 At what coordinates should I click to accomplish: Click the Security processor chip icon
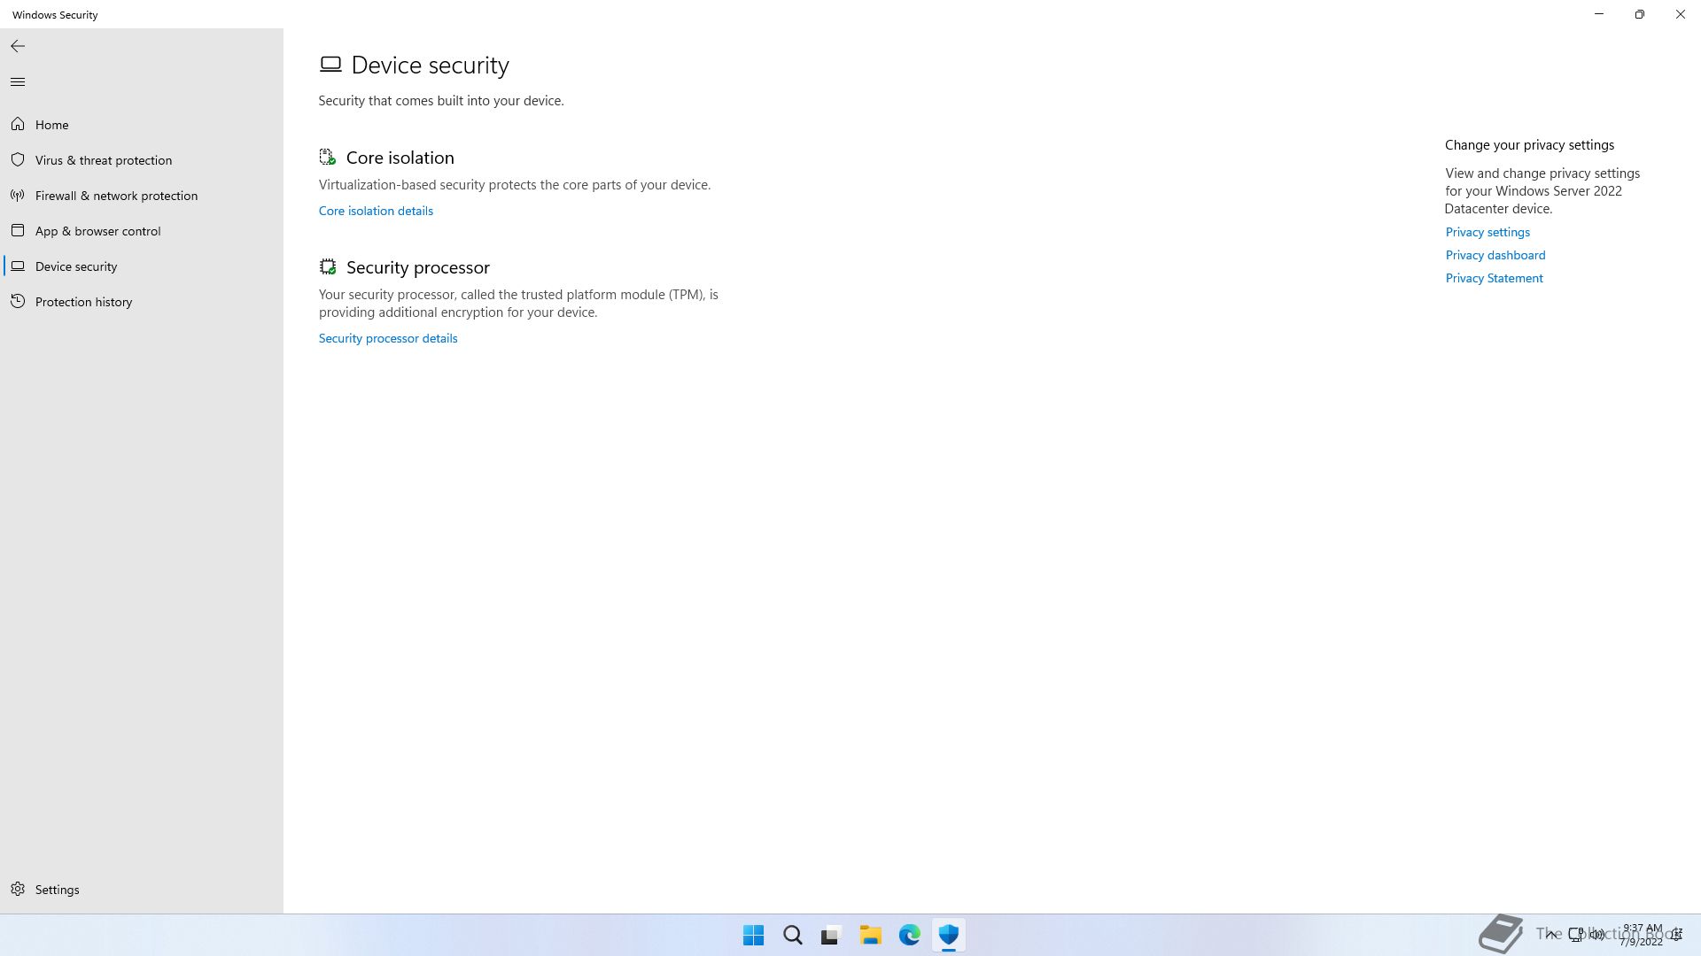point(328,267)
